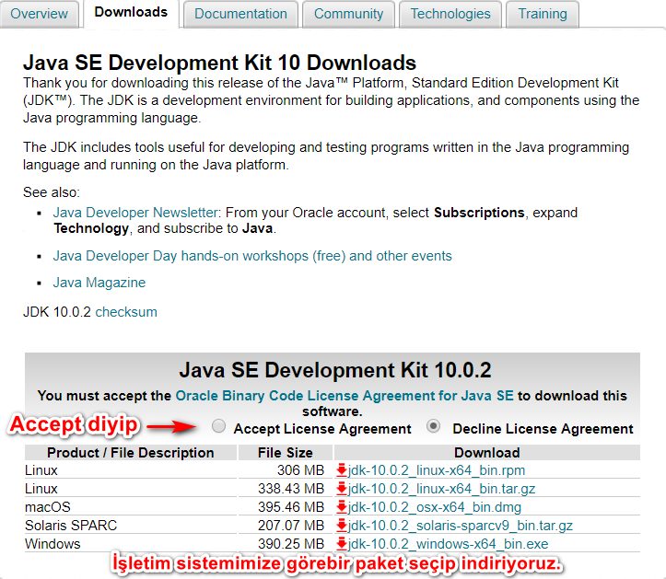Image resolution: width=666 pixels, height=579 pixels.
Task: Click the File Size column header
Action: click(x=286, y=453)
